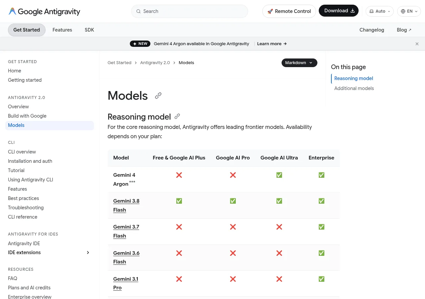Open the FAQ page

coord(13,278)
